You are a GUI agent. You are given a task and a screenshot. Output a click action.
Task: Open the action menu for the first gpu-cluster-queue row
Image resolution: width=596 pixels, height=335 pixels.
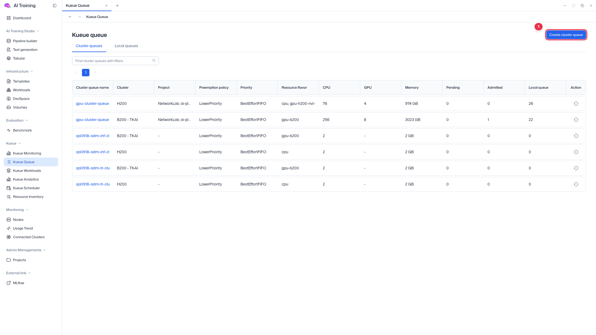(x=576, y=104)
